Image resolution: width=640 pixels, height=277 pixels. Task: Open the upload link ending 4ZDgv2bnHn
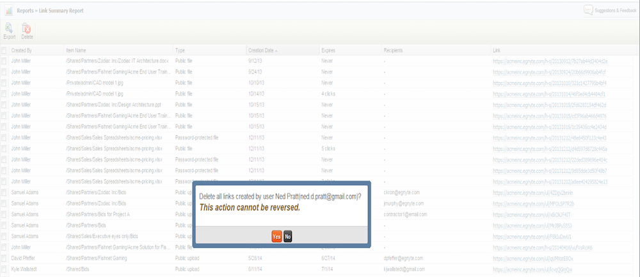pyautogui.click(x=533, y=193)
